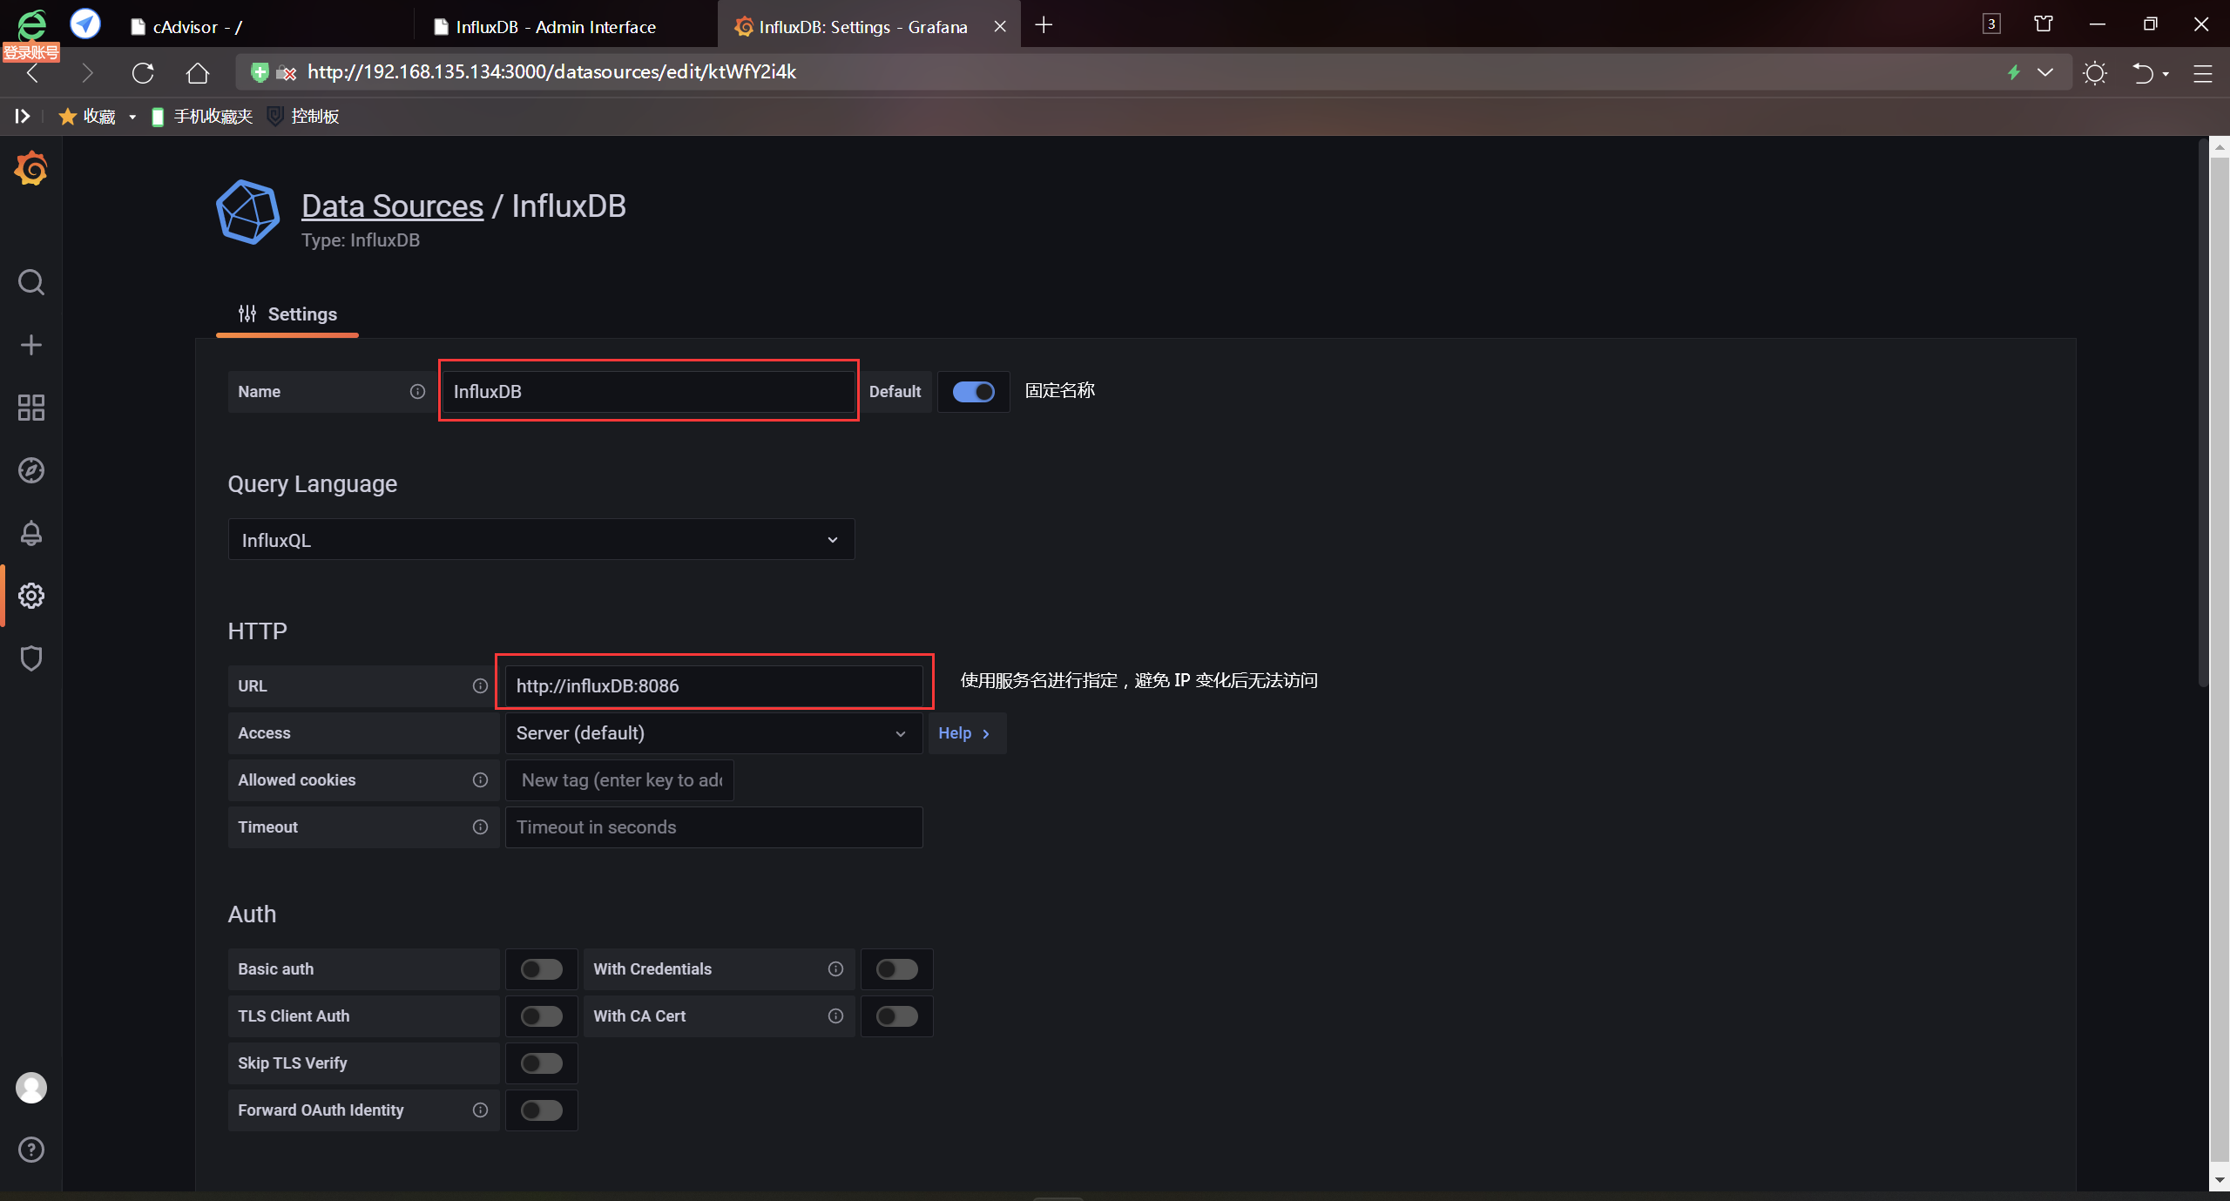Show info tooltip for URL field
Viewport: 2230px width, 1201px height.
[480, 686]
